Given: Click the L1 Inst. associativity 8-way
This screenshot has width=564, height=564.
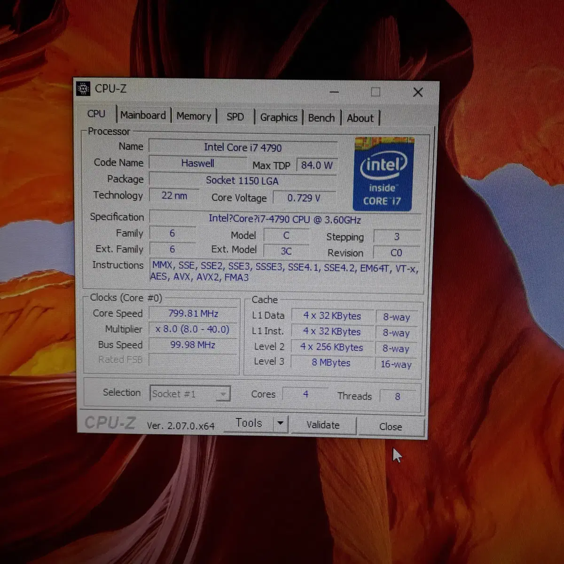Looking at the screenshot, I should (396, 333).
